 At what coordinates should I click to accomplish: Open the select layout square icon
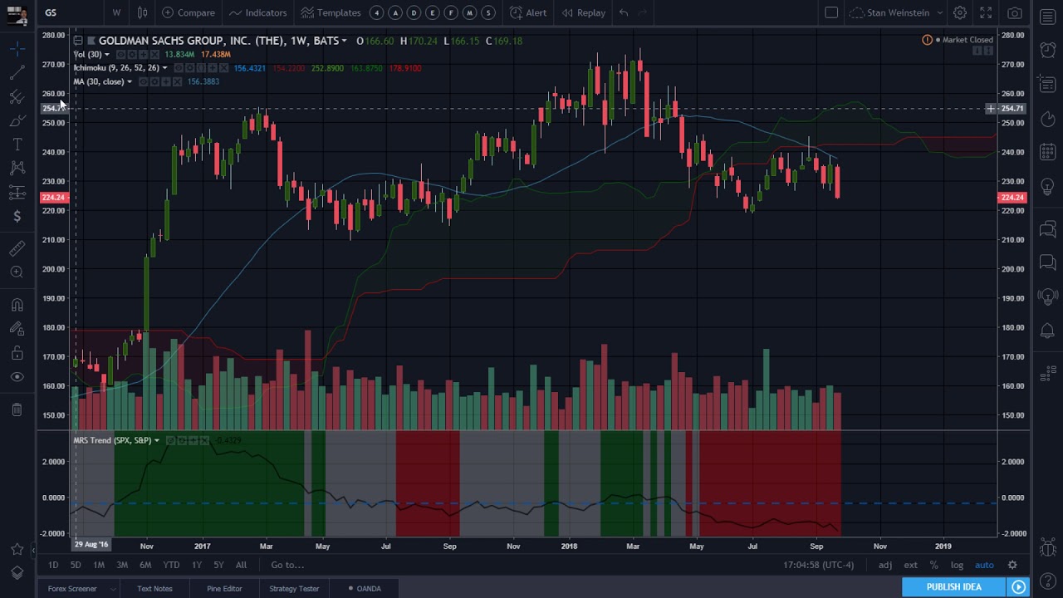[x=831, y=12]
